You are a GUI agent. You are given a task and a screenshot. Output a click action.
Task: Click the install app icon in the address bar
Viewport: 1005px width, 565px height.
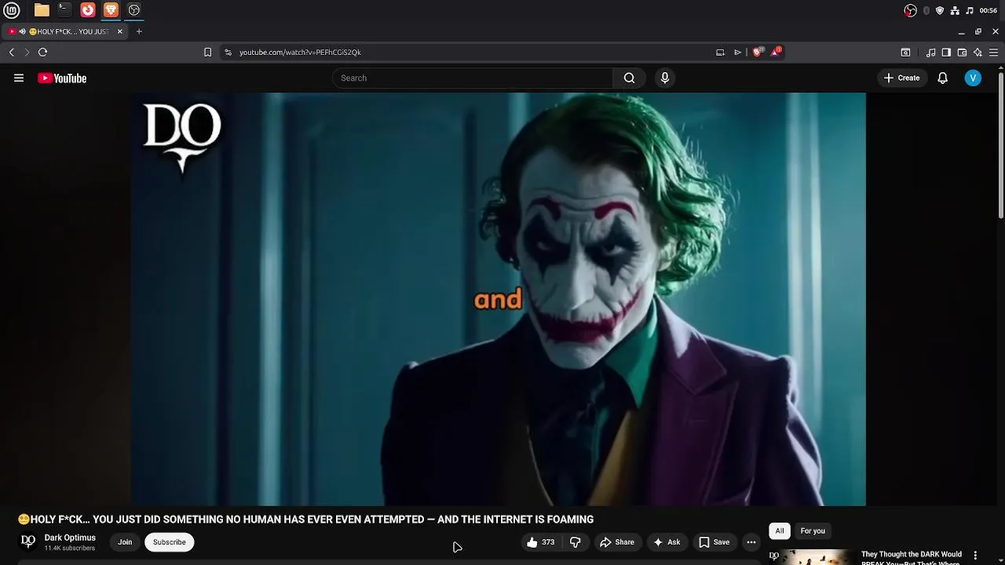click(720, 52)
